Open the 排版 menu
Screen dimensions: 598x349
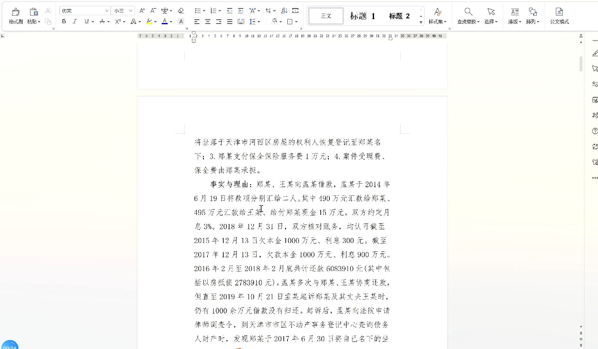coord(515,22)
